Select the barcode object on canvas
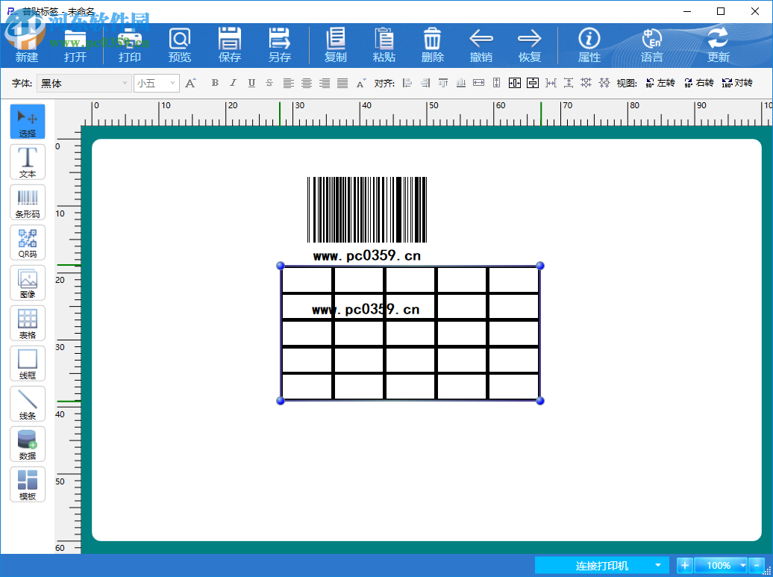 [x=367, y=210]
